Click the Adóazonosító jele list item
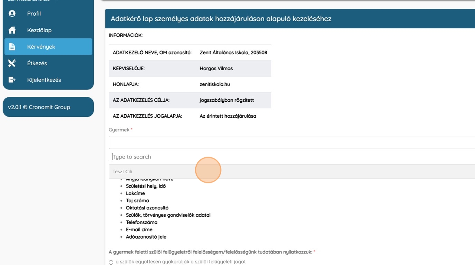The height and width of the screenshot is (265, 475). pyautogui.click(x=146, y=237)
